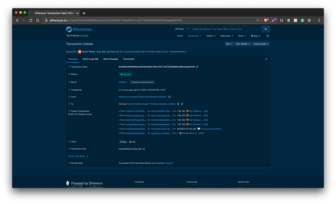The width and height of the screenshot is (336, 204).
Task: Open the From address 0x8a70cccf7a84 link
Action: tap(142, 97)
